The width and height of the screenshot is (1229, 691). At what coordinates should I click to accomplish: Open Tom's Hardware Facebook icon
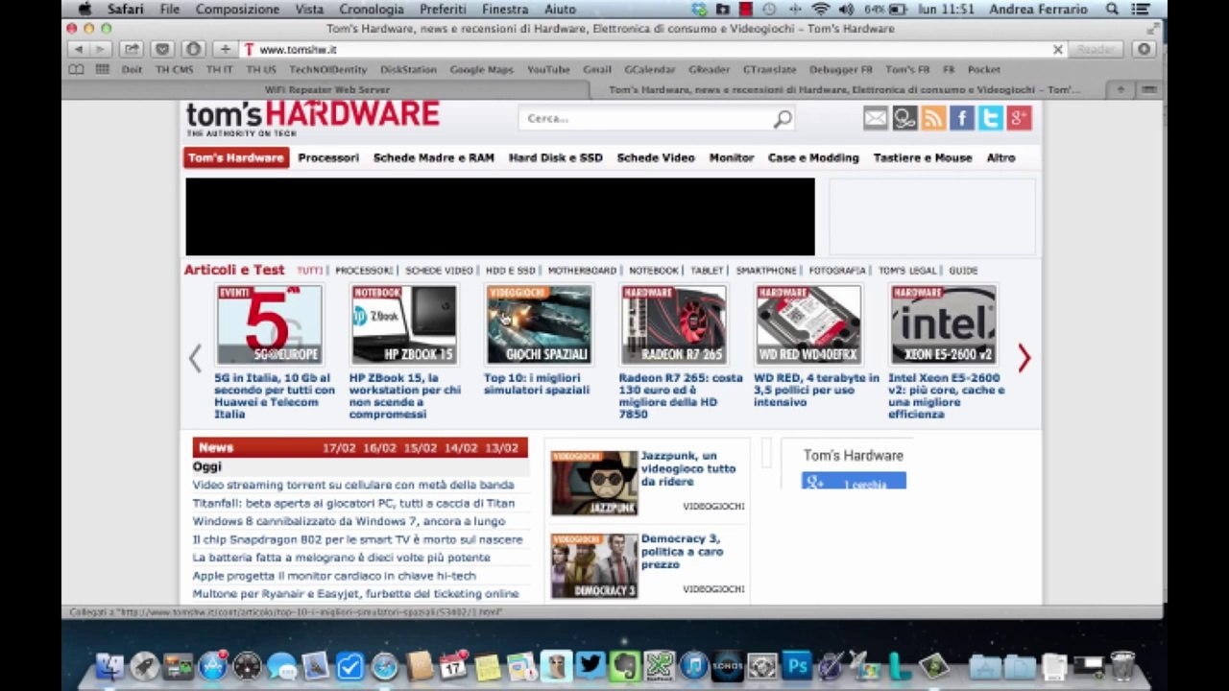point(962,118)
